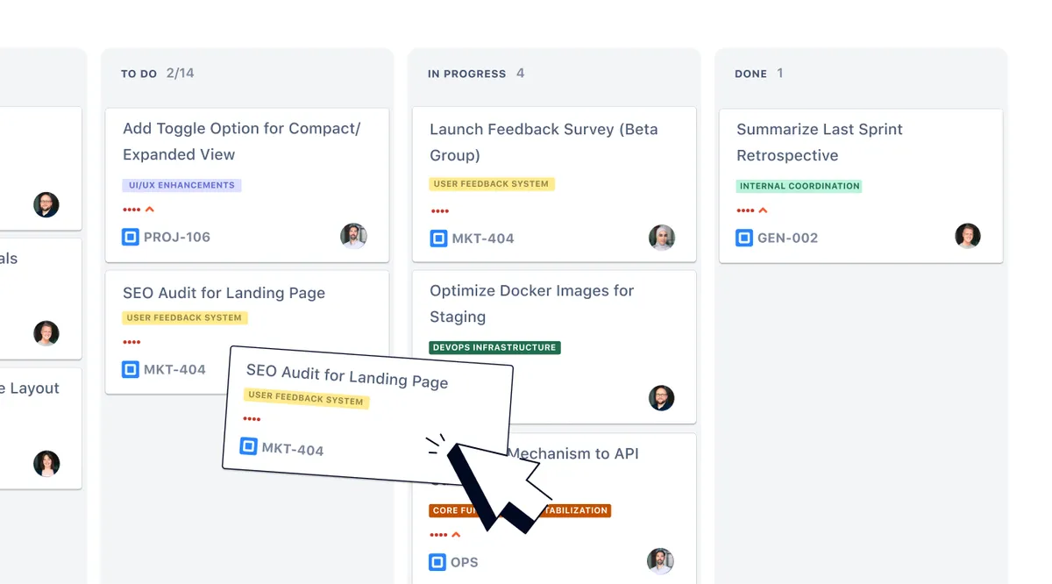Open assignee avatar on the PROJ-106 card
The width and height of the screenshot is (1052, 584).
353,236
